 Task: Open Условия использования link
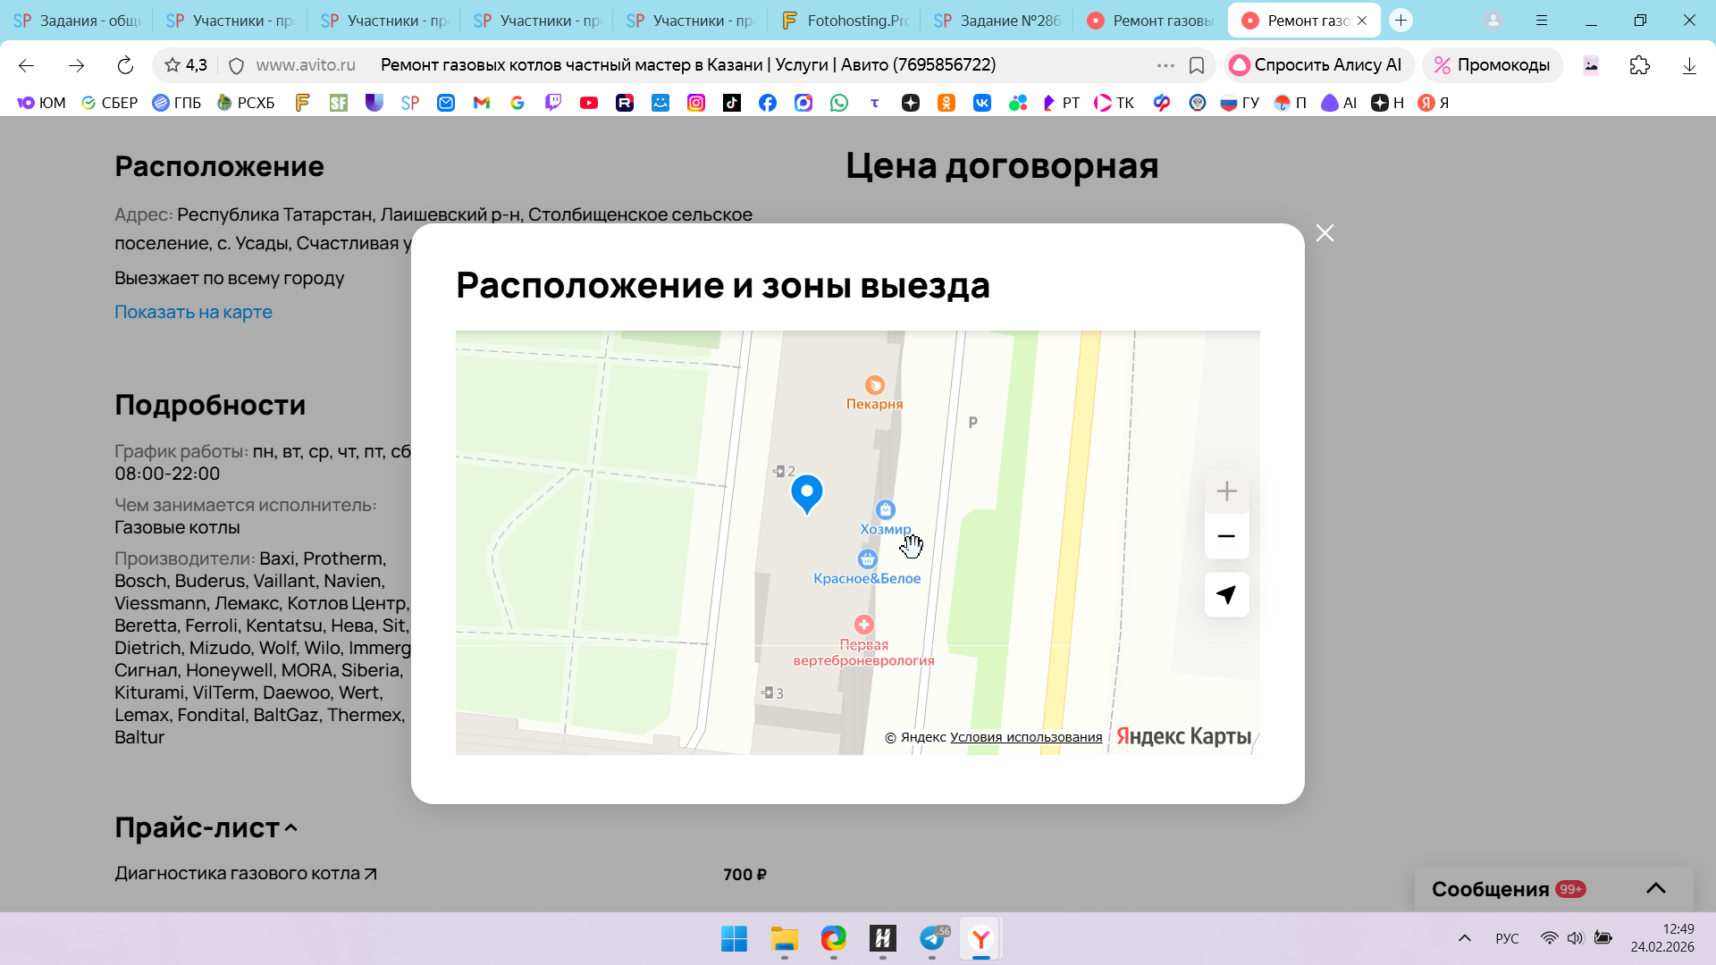(x=1025, y=737)
